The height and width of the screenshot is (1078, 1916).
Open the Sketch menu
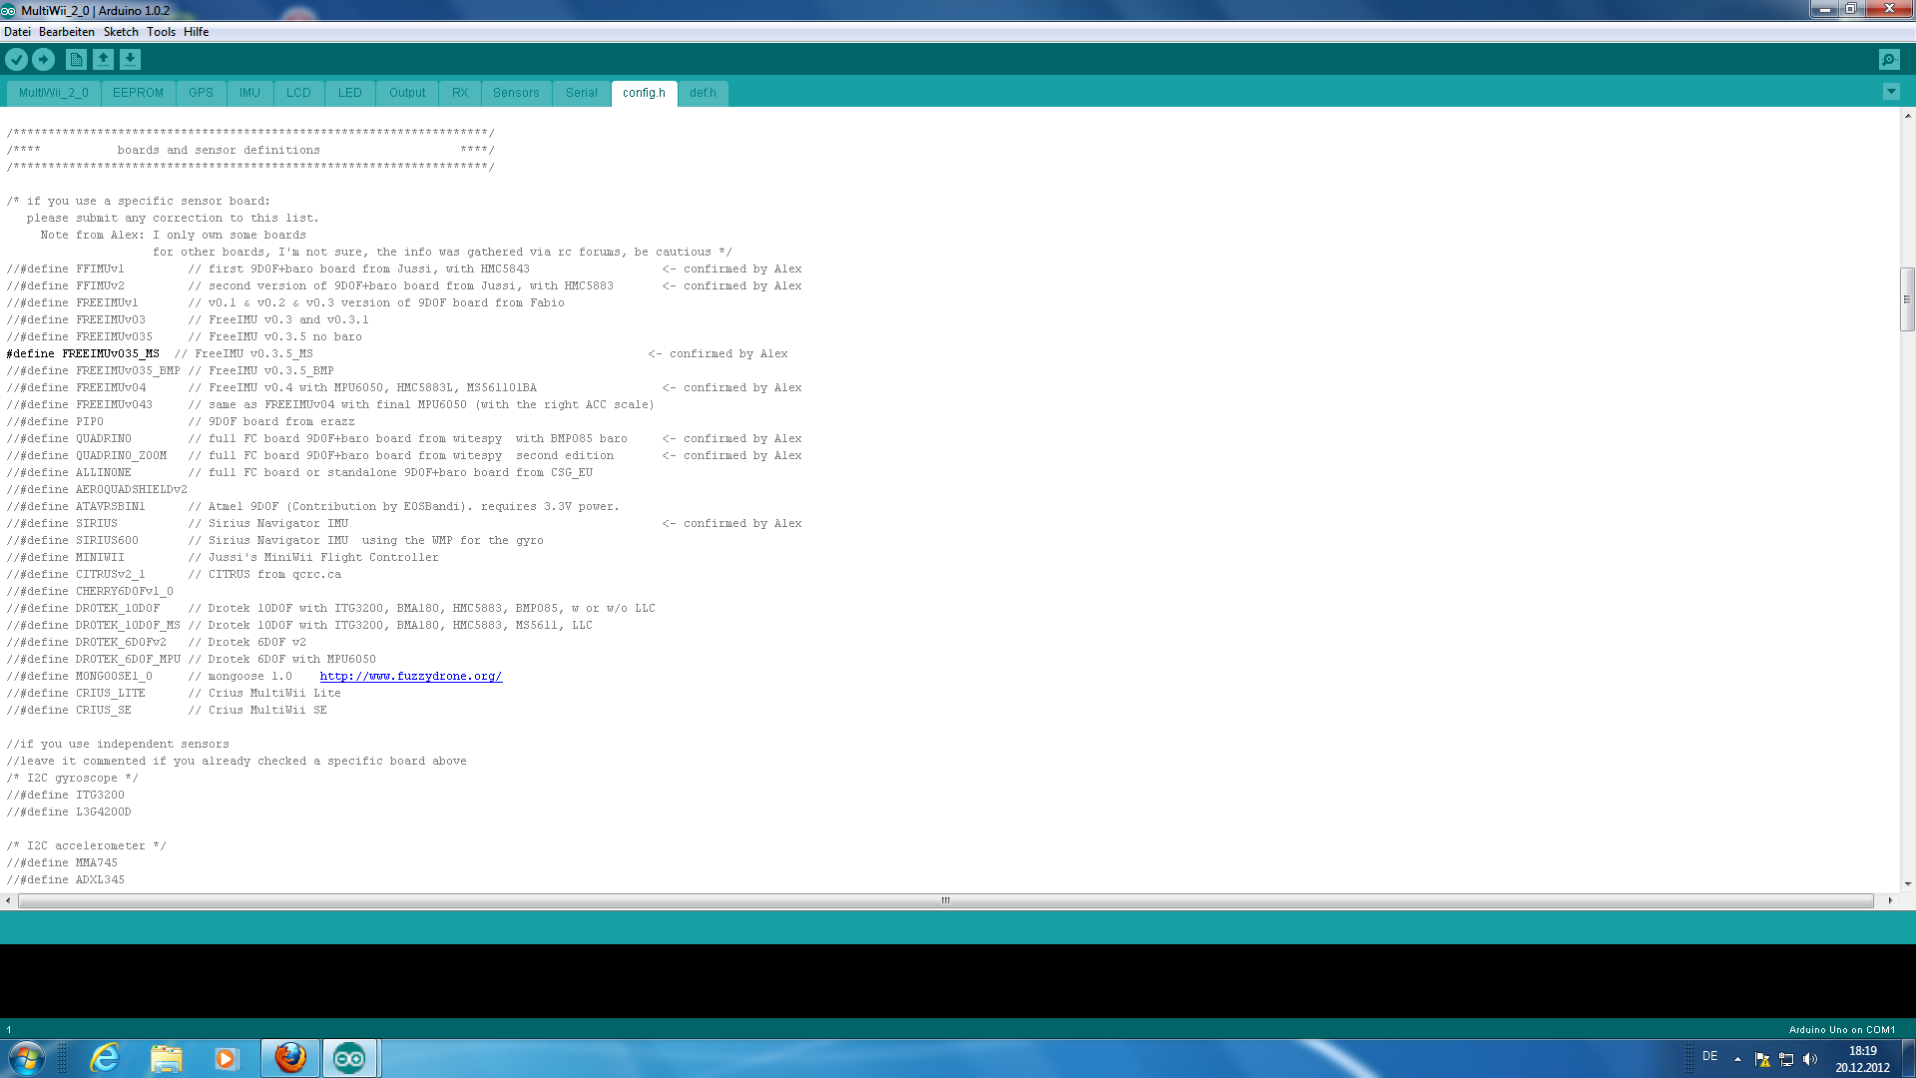click(121, 32)
